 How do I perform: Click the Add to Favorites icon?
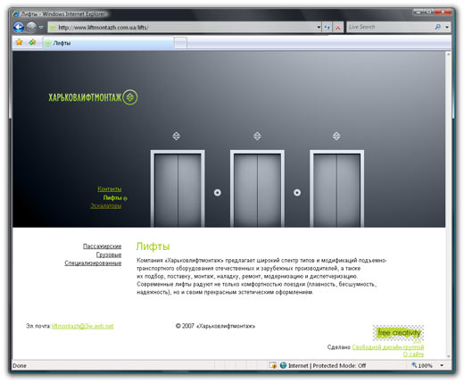pos(32,42)
